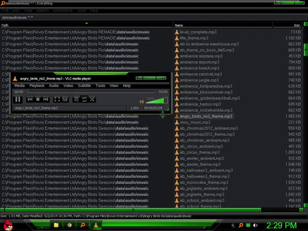Sort by Name column header

click(x=223, y=25)
